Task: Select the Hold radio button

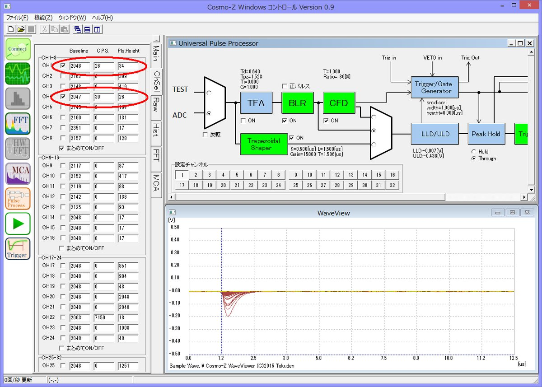Action: point(473,152)
